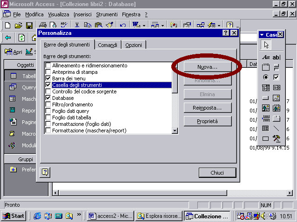297x222 pixels.
Task: Select the Line toolbox tool
Action: tap(277, 129)
